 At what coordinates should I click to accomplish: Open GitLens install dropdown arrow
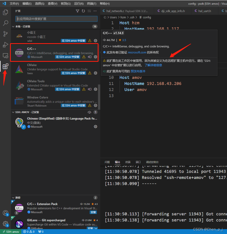96,228
